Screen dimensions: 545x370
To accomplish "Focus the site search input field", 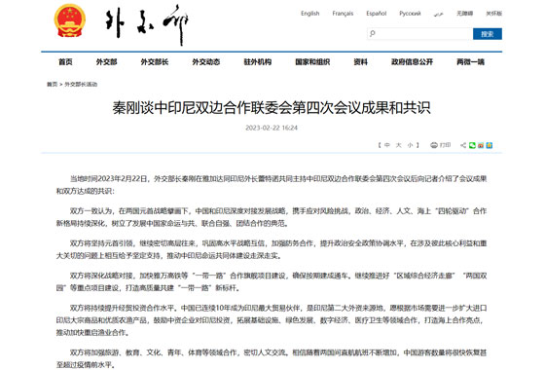I will [419, 34].
